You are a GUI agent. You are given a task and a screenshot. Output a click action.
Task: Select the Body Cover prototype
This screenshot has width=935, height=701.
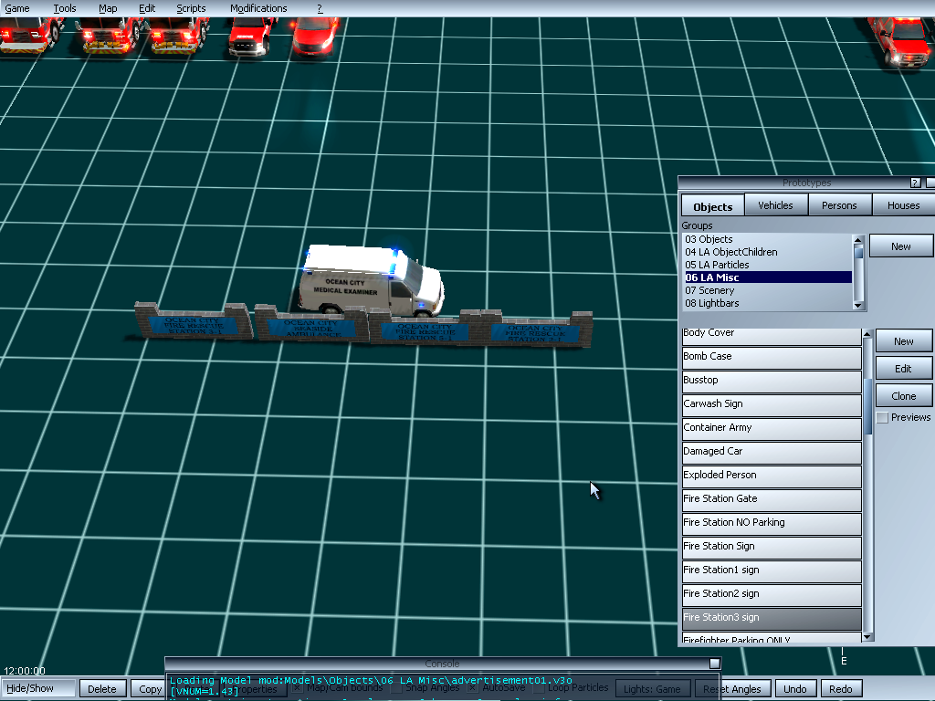[772, 336]
